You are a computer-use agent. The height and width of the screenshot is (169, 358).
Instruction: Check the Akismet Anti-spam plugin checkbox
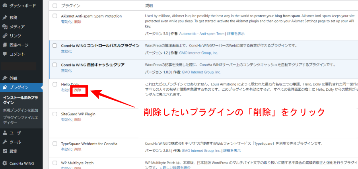click(55, 16)
